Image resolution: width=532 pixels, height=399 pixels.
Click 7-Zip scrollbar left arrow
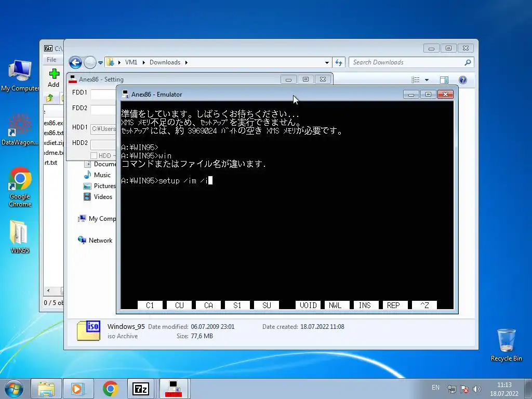coord(48,291)
